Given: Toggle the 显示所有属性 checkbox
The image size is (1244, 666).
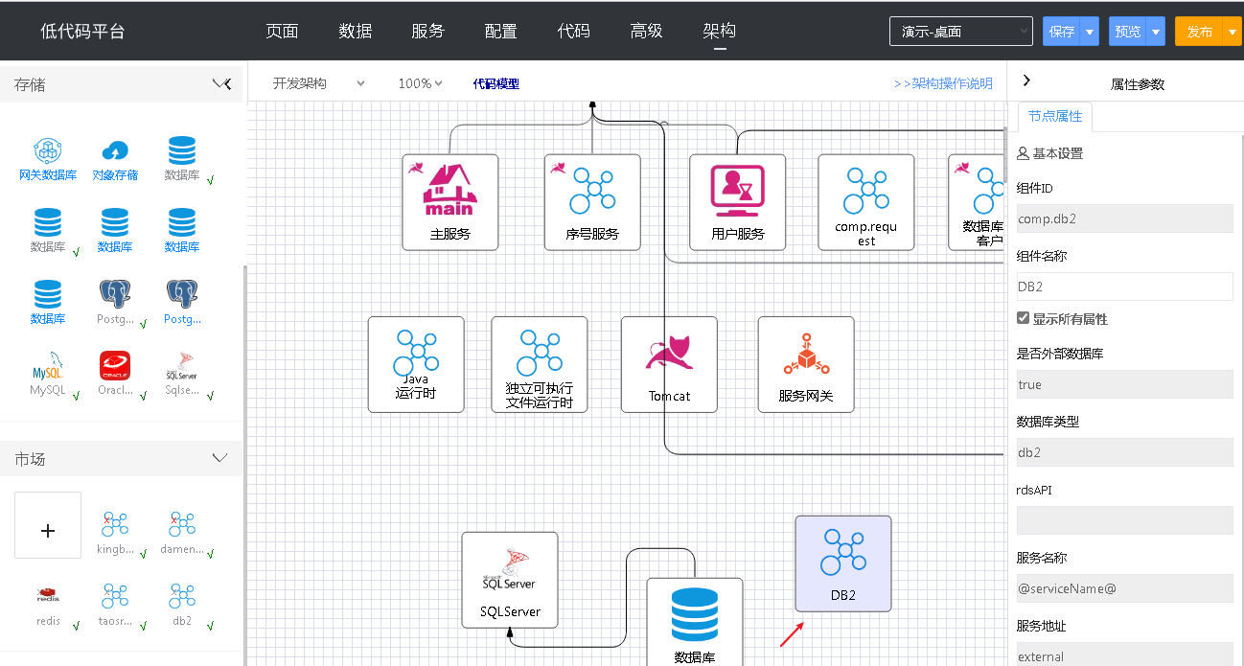Looking at the screenshot, I should tap(1023, 317).
